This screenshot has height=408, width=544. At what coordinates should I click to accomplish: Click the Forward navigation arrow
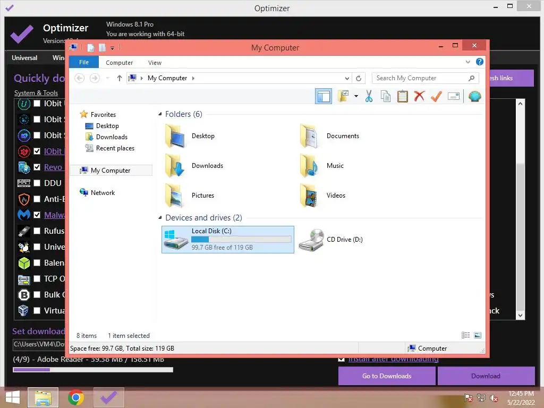point(95,78)
